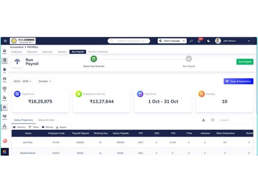Switch to the Salary On Hold tab

coord(46,120)
